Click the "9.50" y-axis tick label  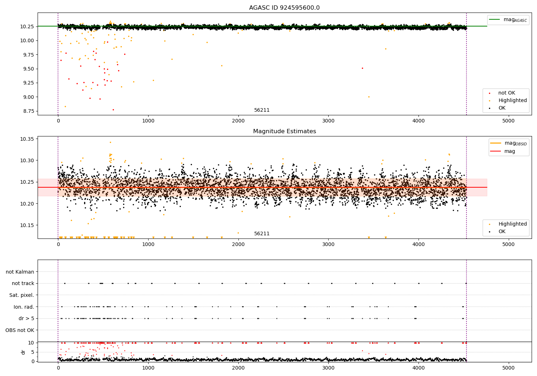coord(29,69)
